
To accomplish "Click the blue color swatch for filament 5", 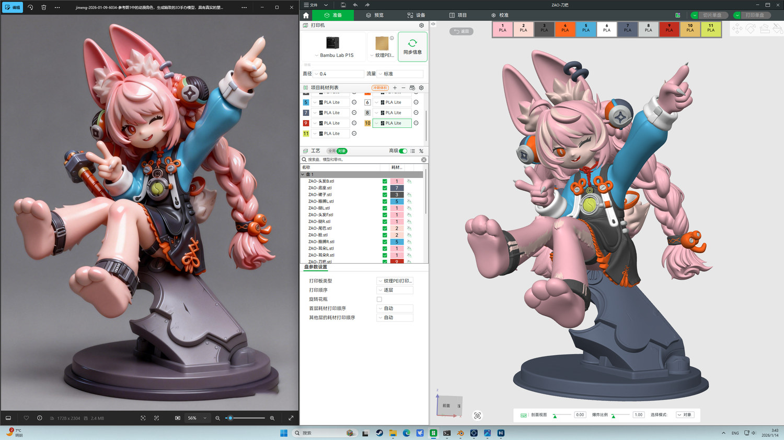I will [x=306, y=102].
